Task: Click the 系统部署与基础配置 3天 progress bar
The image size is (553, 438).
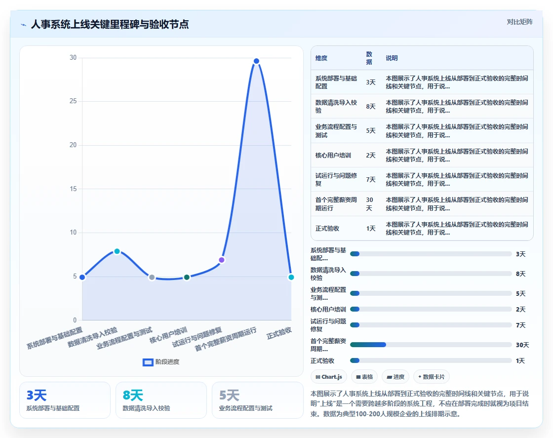Action: (x=431, y=254)
